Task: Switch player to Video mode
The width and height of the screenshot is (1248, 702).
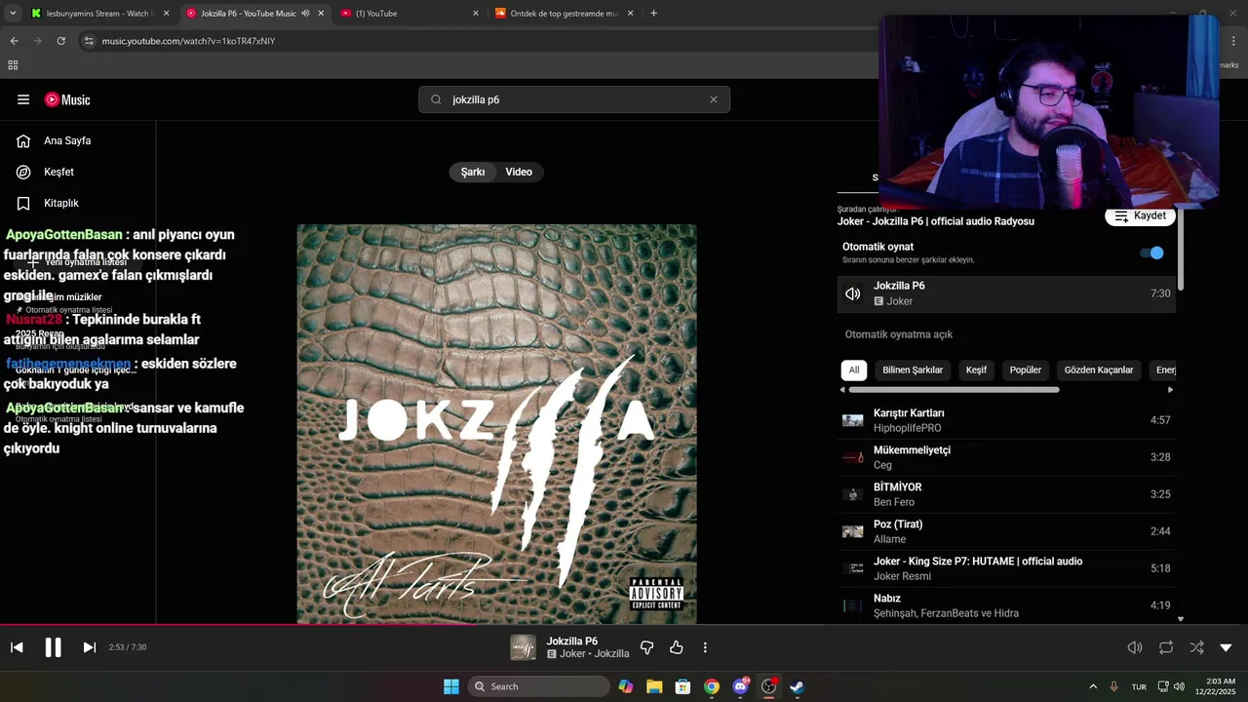Action: pos(519,172)
